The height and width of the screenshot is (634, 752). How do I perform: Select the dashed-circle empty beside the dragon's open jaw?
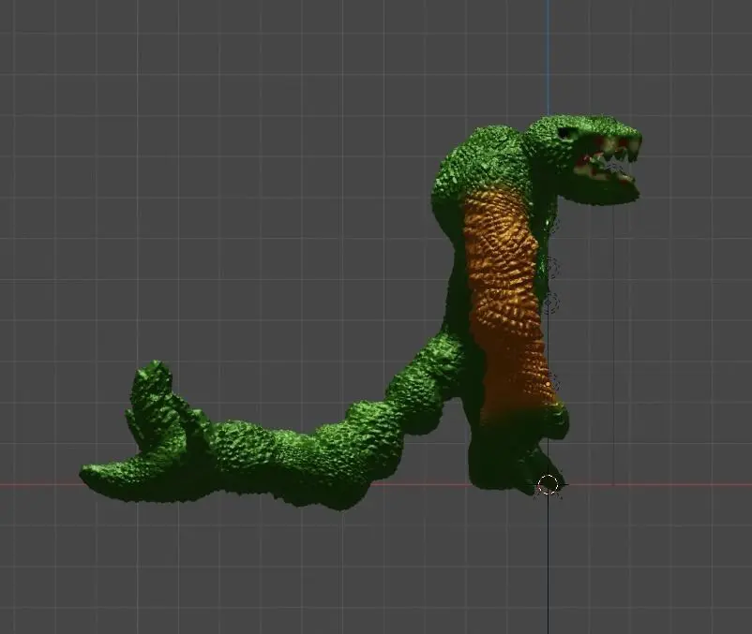(x=613, y=170)
